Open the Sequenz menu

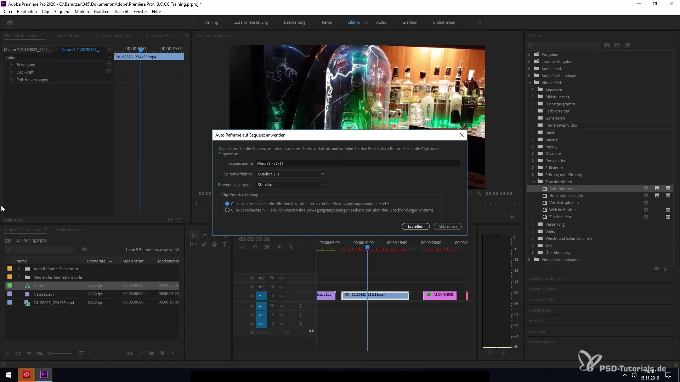point(62,12)
